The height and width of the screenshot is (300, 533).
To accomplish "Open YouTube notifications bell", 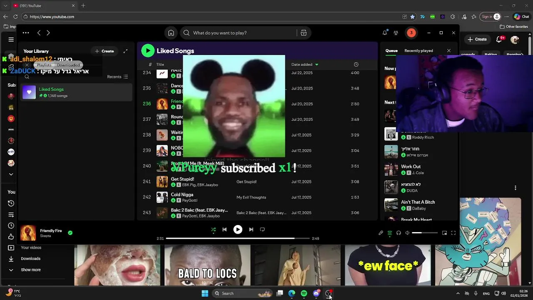I will (x=499, y=39).
